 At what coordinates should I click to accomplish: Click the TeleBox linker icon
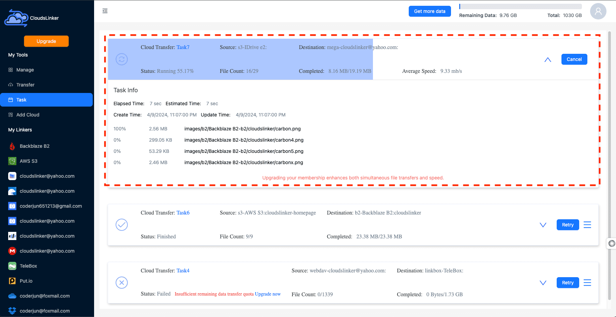click(12, 266)
